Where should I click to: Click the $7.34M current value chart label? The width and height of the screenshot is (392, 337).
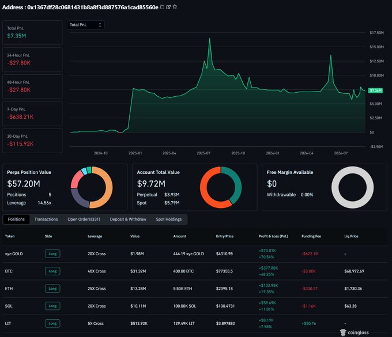375,90
